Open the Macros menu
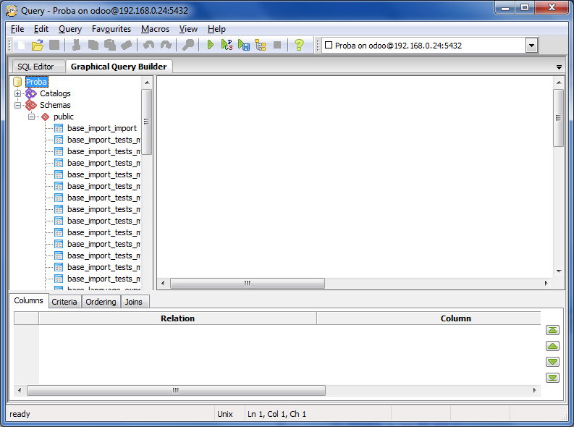The width and height of the screenshot is (574, 427). click(155, 29)
